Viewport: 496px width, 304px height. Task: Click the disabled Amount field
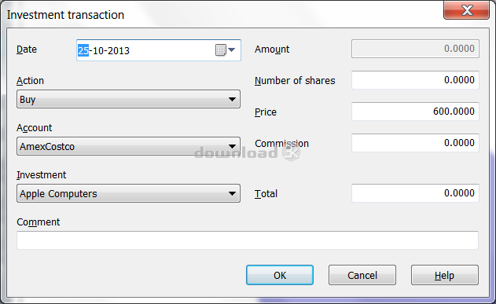point(415,49)
